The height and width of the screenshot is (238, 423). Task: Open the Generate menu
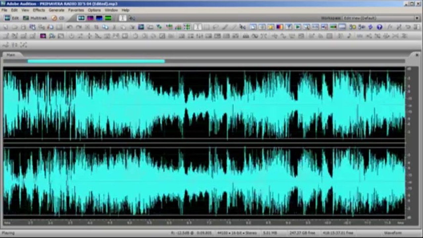click(x=57, y=10)
